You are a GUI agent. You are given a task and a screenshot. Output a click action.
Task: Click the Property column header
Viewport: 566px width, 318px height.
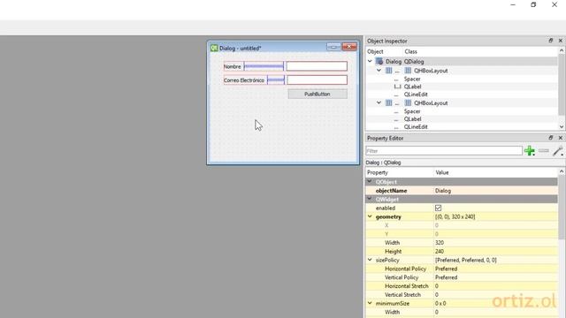click(x=378, y=172)
